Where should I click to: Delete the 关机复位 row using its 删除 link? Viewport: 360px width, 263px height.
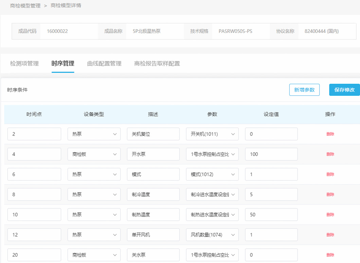pyautogui.click(x=330, y=134)
